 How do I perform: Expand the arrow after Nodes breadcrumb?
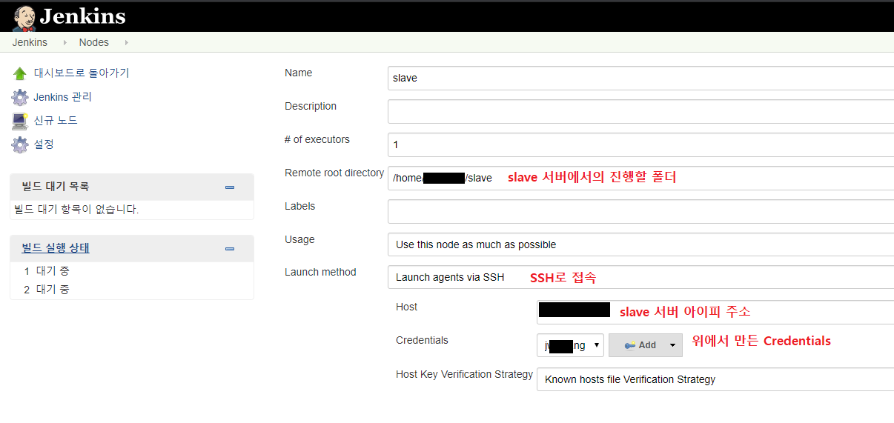(127, 43)
